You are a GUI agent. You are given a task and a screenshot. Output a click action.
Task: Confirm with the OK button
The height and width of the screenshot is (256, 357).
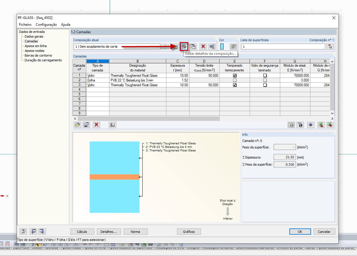click(300, 231)
